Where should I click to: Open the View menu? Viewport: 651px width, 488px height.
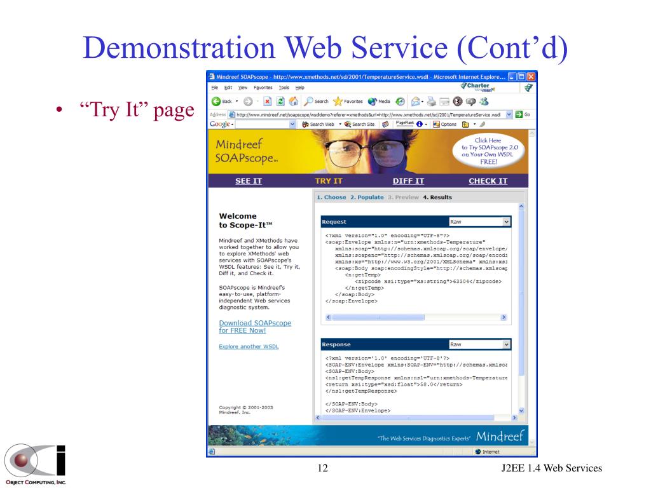click(242, 88)
